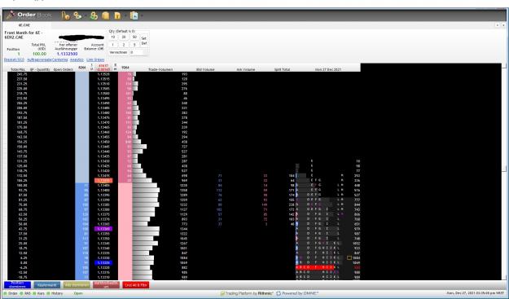The height and width of the screenshot is (299, 509).
Task: Click the Total P&L value 100.00
Action: pos(39,54)
